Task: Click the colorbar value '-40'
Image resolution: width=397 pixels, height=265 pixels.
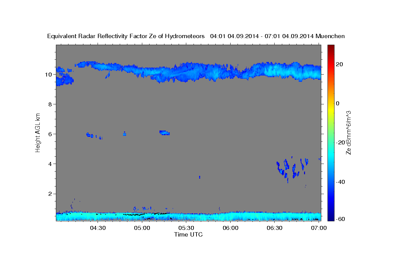Action: tap(340, 182)
